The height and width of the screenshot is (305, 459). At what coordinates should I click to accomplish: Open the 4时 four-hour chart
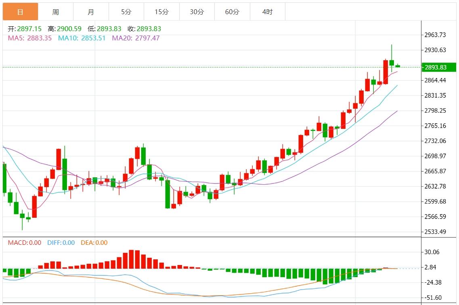tap(267, 12)
